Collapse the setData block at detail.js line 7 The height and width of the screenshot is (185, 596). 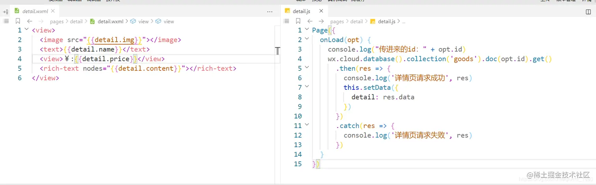click(x=307, y=87)
